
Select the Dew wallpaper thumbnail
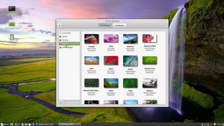130,83
